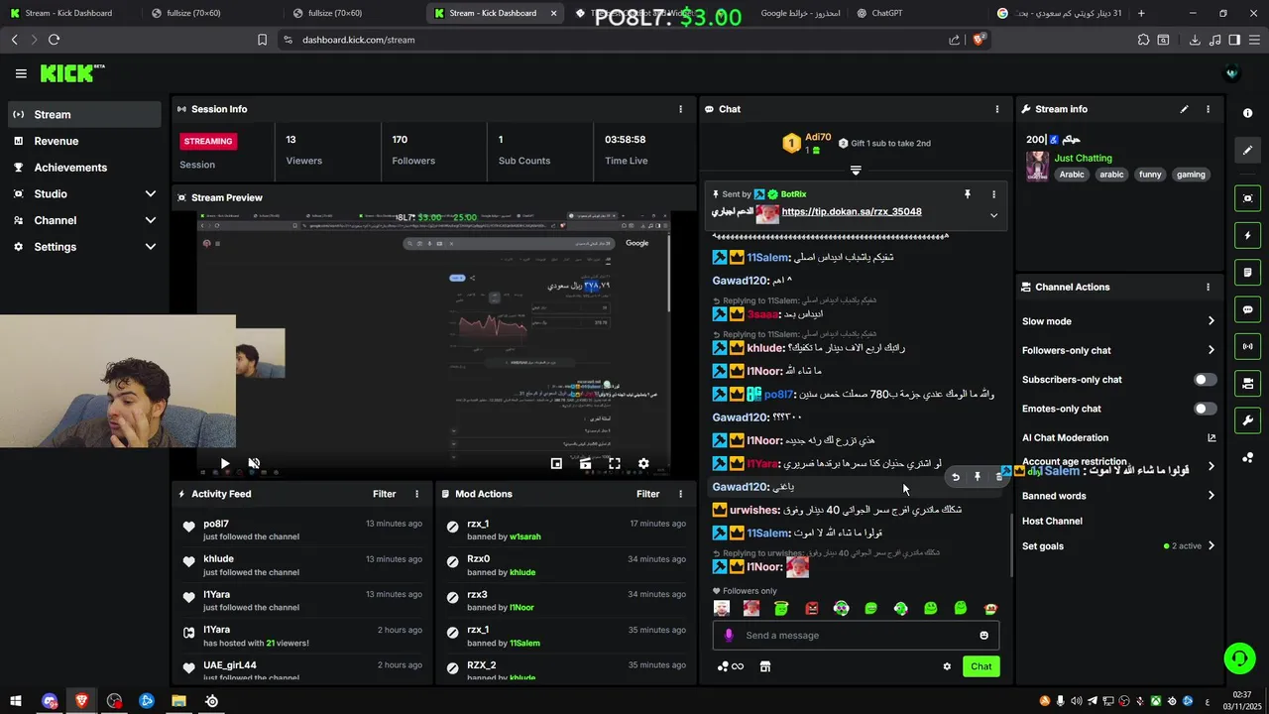Viewport: 1269px width, 714px height.
Task: Pin the hovered Gawad120 message
Action: [x=978, y=477]
